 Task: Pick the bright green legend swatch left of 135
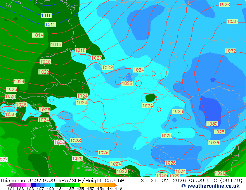click(x=78, y=185)
